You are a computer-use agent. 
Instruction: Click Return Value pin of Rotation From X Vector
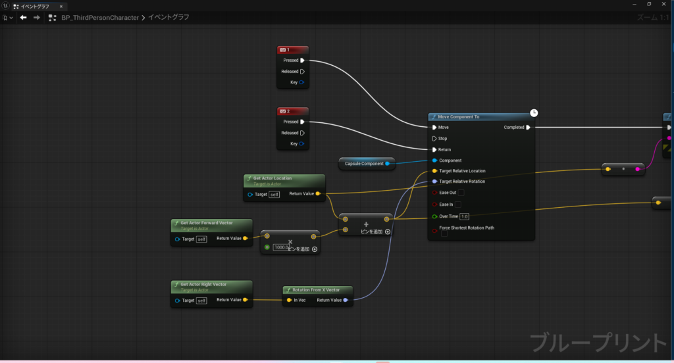pos(346,300)
